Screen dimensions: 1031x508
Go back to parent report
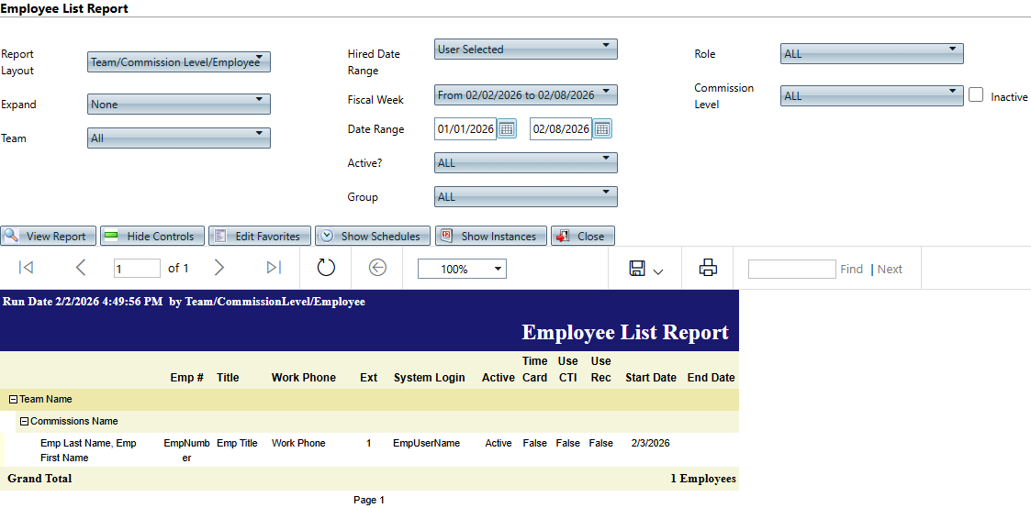coord(377,268)
